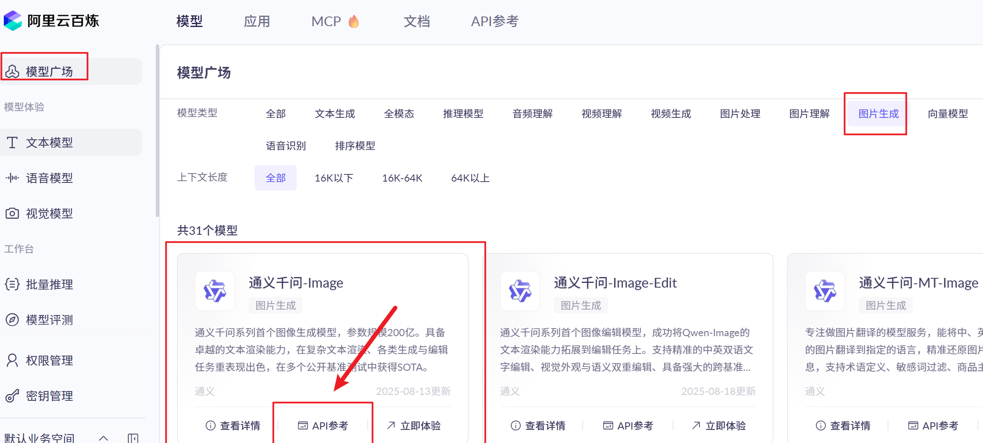Click API icon on 通义千问-Image-Edit card

click(608, 425)
